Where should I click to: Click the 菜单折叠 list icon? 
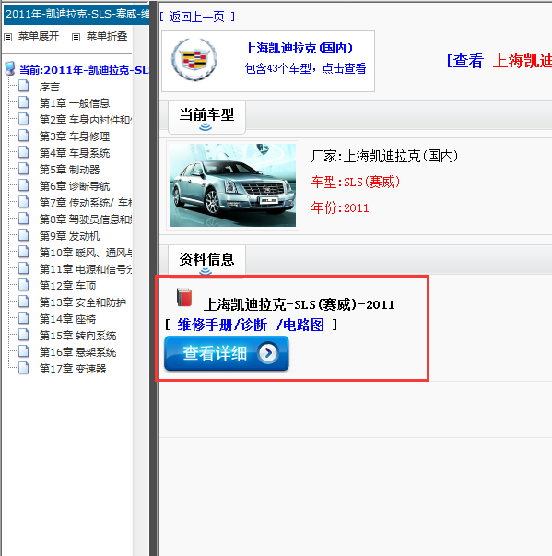(76, 37)
